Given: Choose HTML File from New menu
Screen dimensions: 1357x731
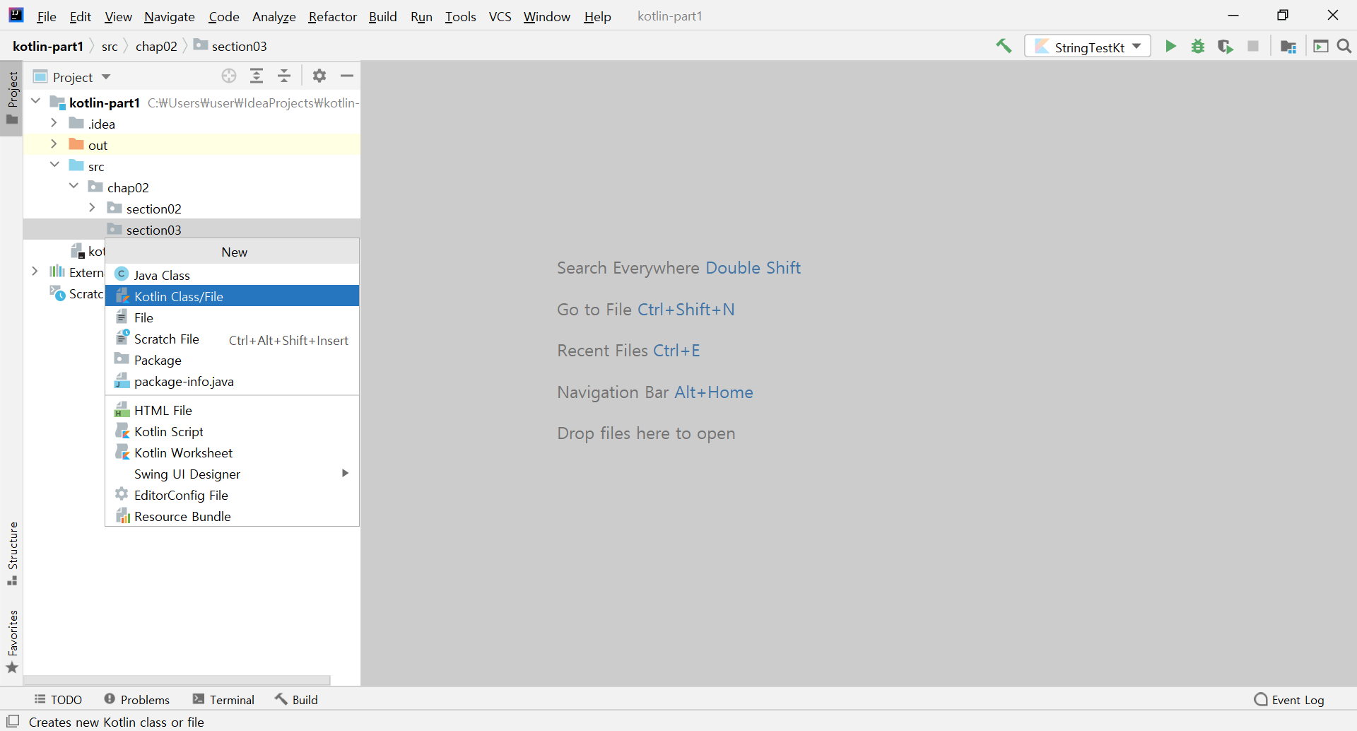Looking at the screenshot, I should 232,410.
